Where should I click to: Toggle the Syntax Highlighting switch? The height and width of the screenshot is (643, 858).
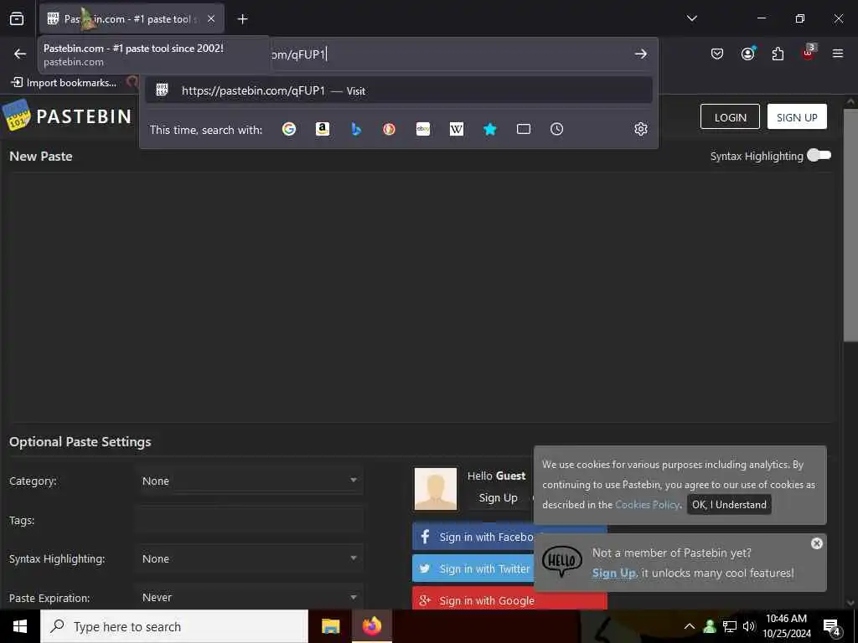pos(819,155)
